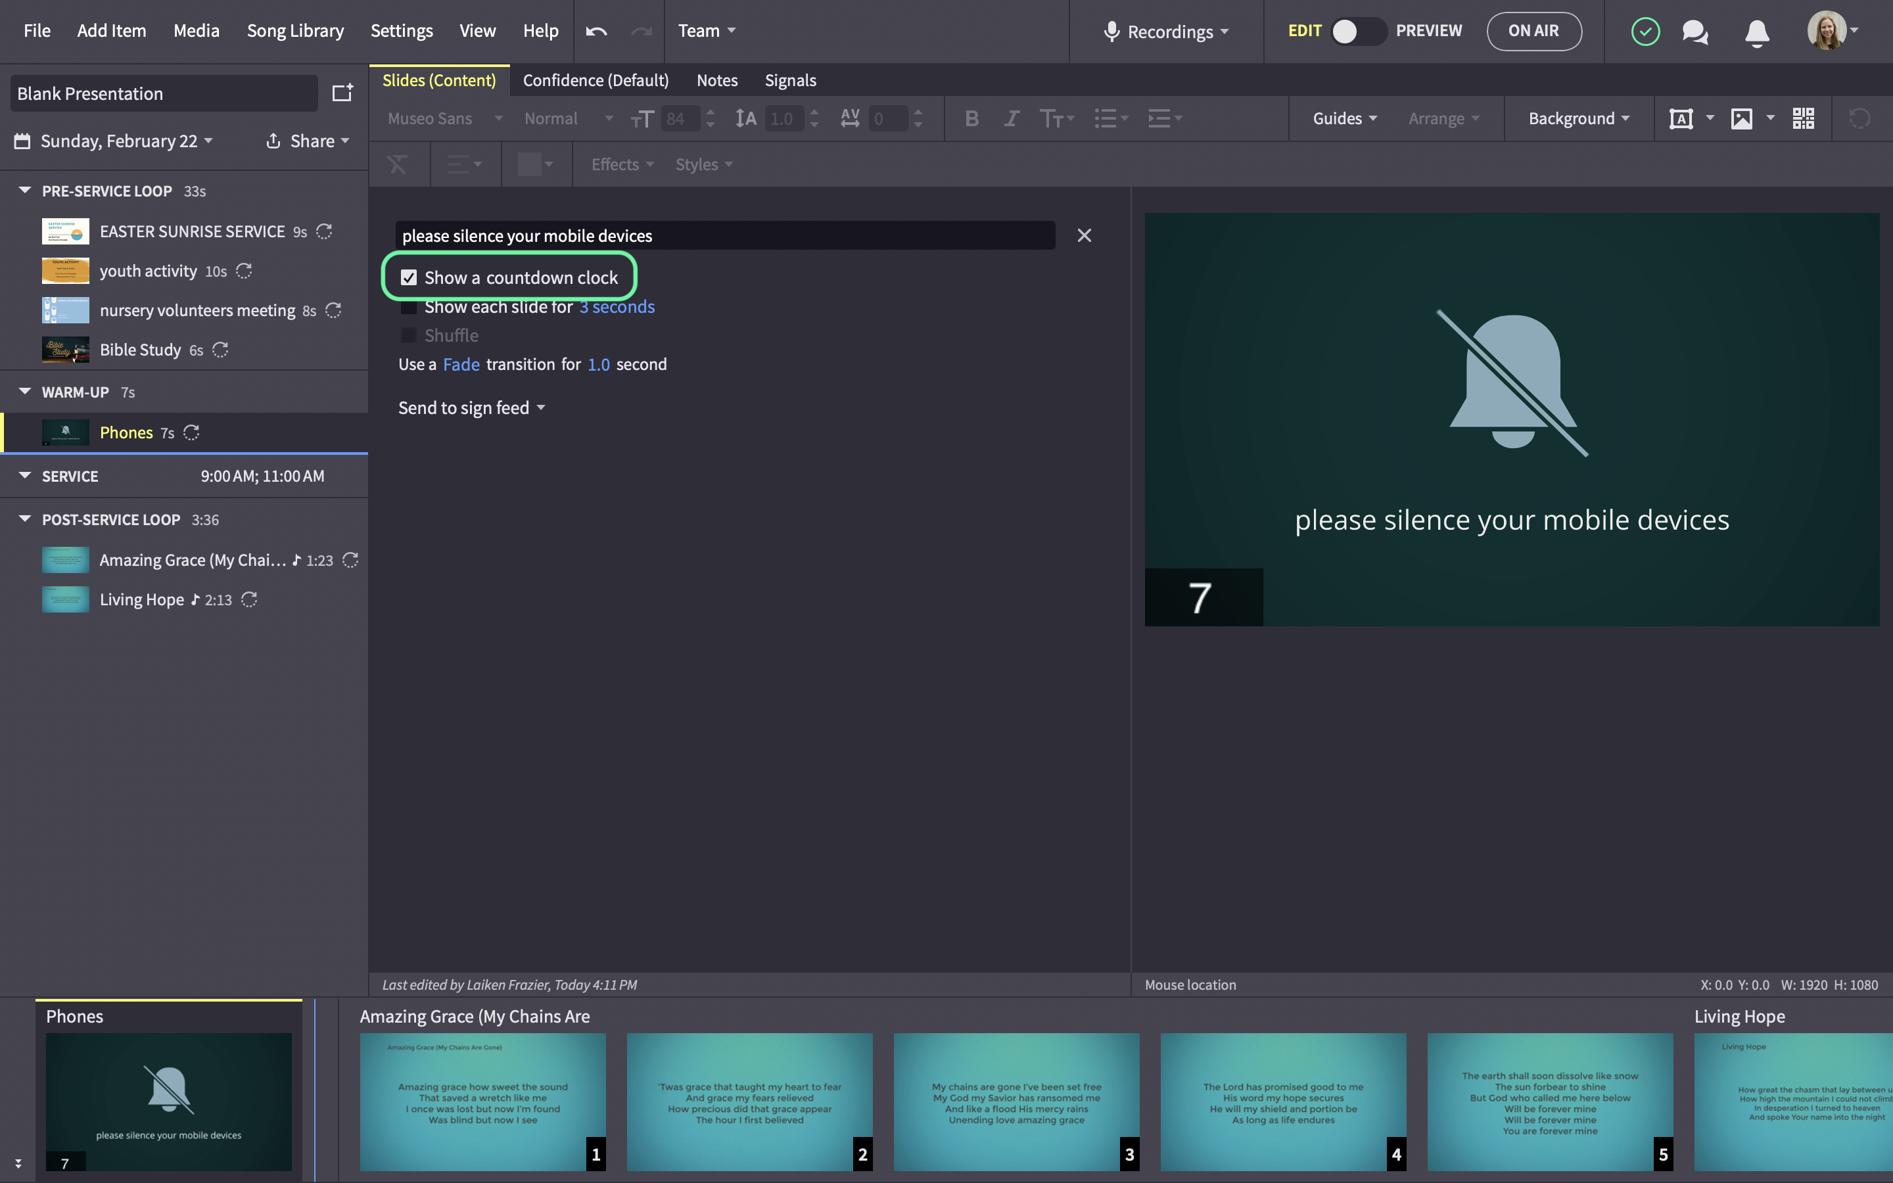Click loop icon next to Living Hope
This screenshot has height=1183, width=1893.
coord(248,599)
